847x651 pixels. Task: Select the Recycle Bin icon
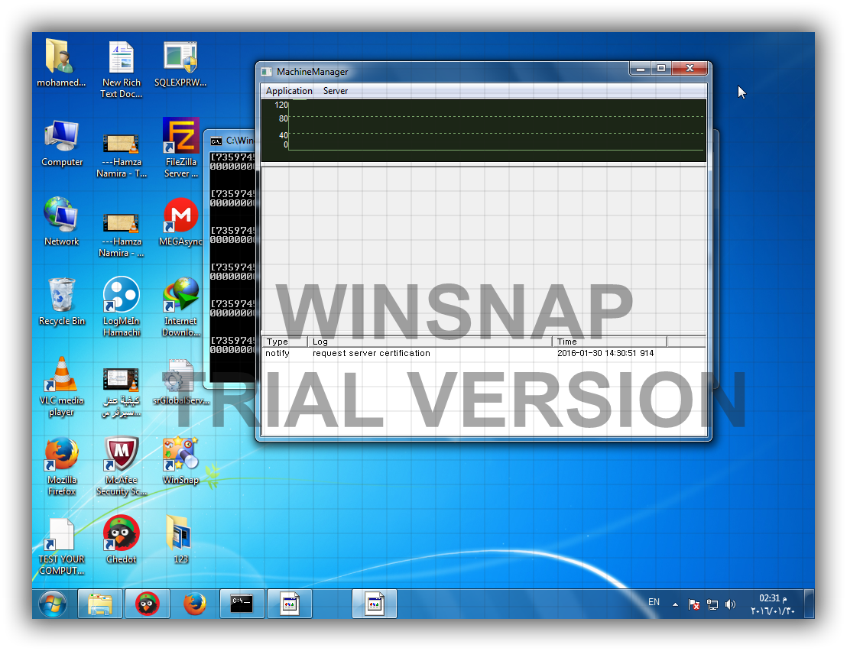click(62, 302)
